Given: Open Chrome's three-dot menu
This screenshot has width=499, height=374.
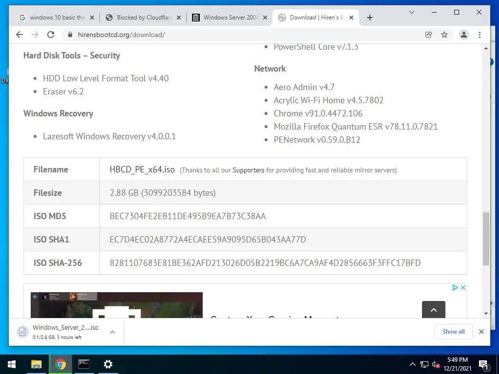Looking at the screenshot, I should (480, 35).
